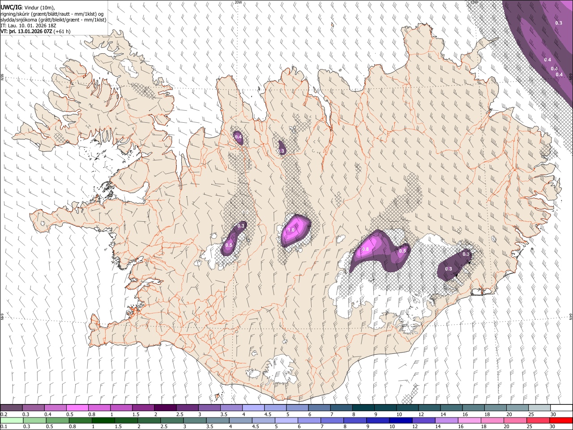This screenshot has height=430, width=573.
Task: Pick the darkest green rain swatch starting at 1
Action: (103, 420)
